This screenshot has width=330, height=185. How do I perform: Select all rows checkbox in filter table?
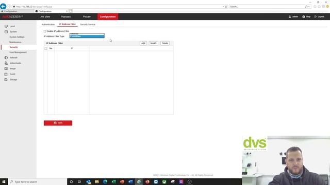(x=46, y=48)
